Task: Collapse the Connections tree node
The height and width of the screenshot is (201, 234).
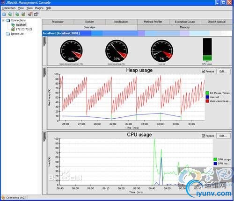Action: tap(3, 21)
